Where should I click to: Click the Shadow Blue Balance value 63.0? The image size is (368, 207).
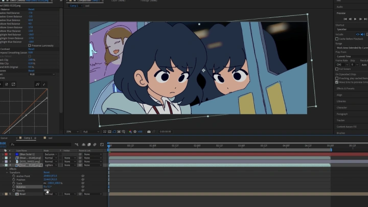tap(31, 20)
